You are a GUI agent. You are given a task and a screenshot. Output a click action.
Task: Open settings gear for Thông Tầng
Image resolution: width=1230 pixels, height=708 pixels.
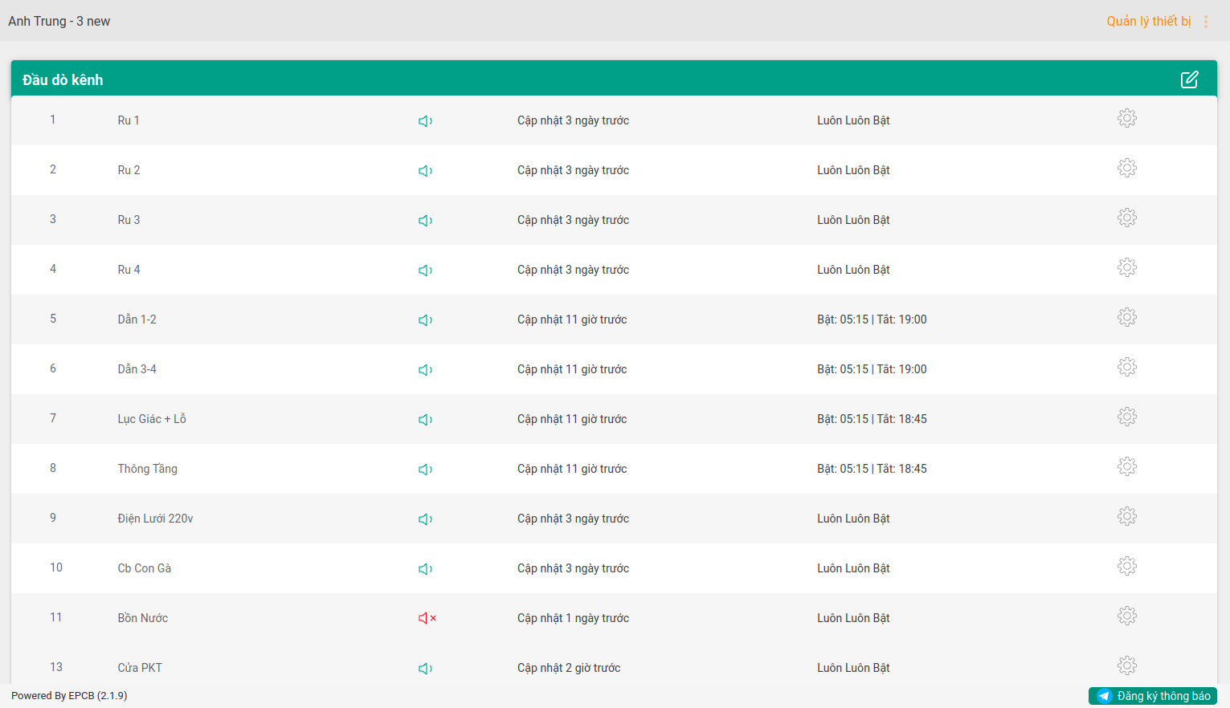click(1127, 466)
